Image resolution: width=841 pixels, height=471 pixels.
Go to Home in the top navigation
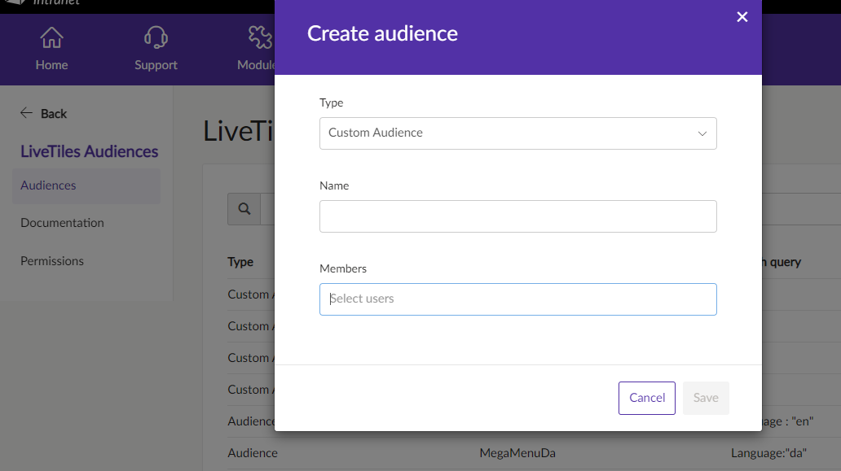point(51,50)
